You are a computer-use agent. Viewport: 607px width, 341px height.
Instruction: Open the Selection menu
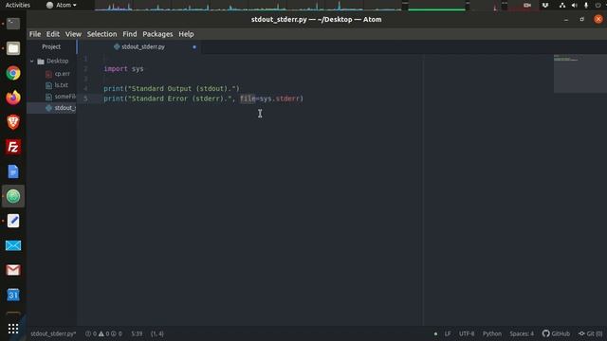[101, 34]
